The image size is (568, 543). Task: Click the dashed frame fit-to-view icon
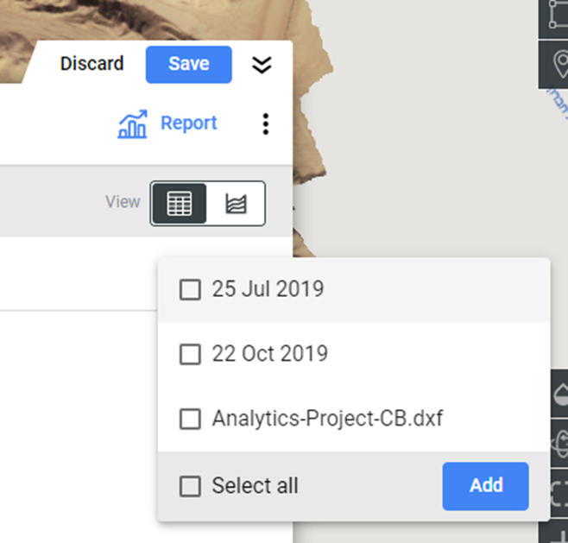tap(559, 492)
